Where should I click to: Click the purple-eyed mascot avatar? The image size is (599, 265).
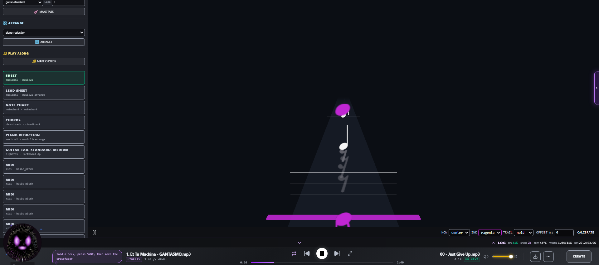(x=22, y=243)
